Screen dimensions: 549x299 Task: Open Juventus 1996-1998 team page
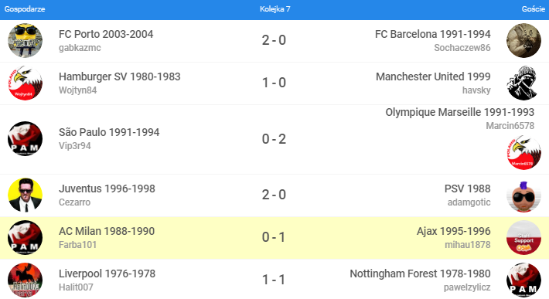coord(107,189)
